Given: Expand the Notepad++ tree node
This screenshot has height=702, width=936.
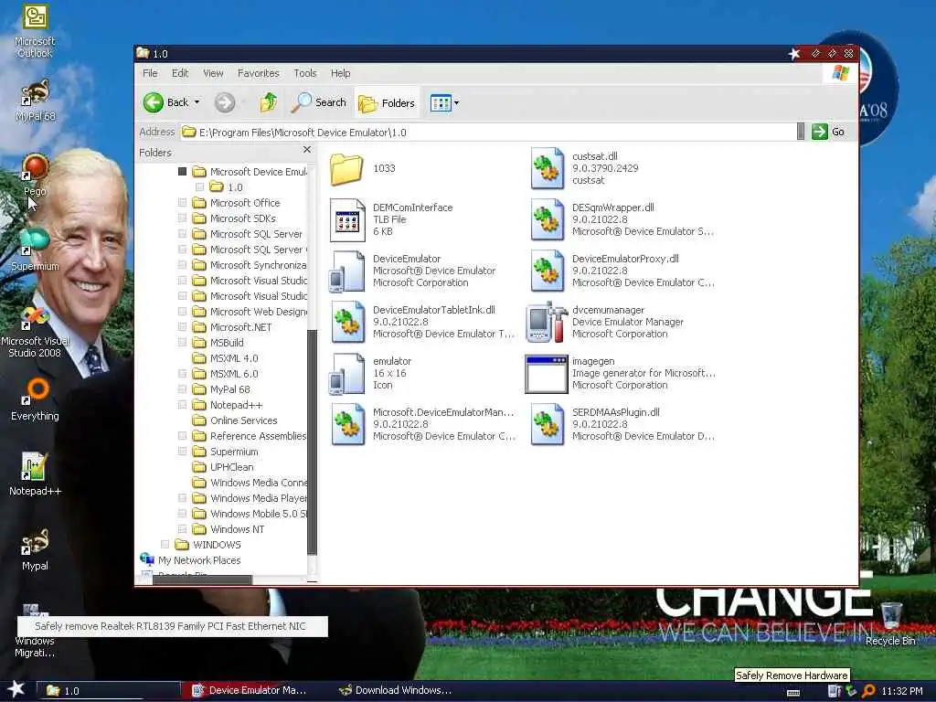Looking at the screenshot, I should click(x=182, y=405).
